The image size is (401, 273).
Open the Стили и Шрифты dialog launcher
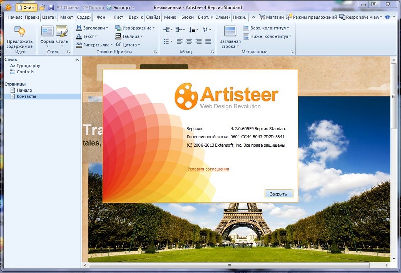155,52
